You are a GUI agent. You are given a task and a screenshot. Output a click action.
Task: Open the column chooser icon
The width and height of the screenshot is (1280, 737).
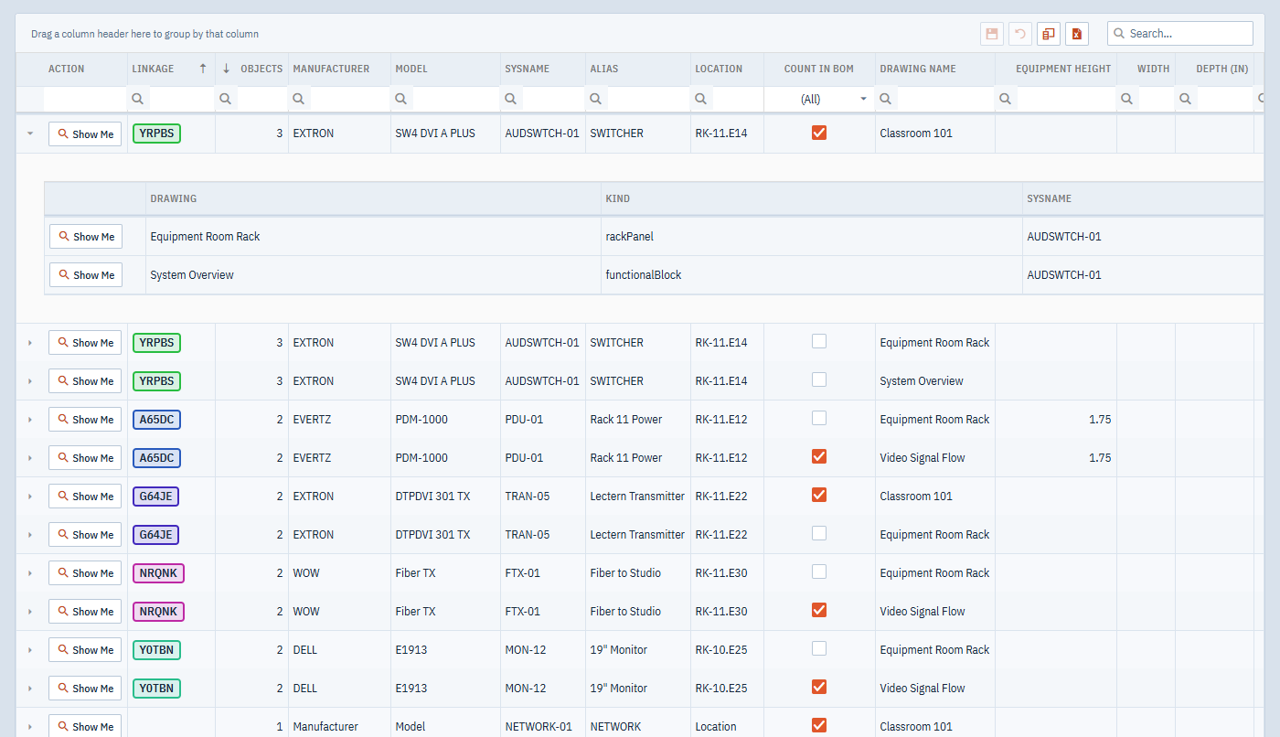[1049, 34]
